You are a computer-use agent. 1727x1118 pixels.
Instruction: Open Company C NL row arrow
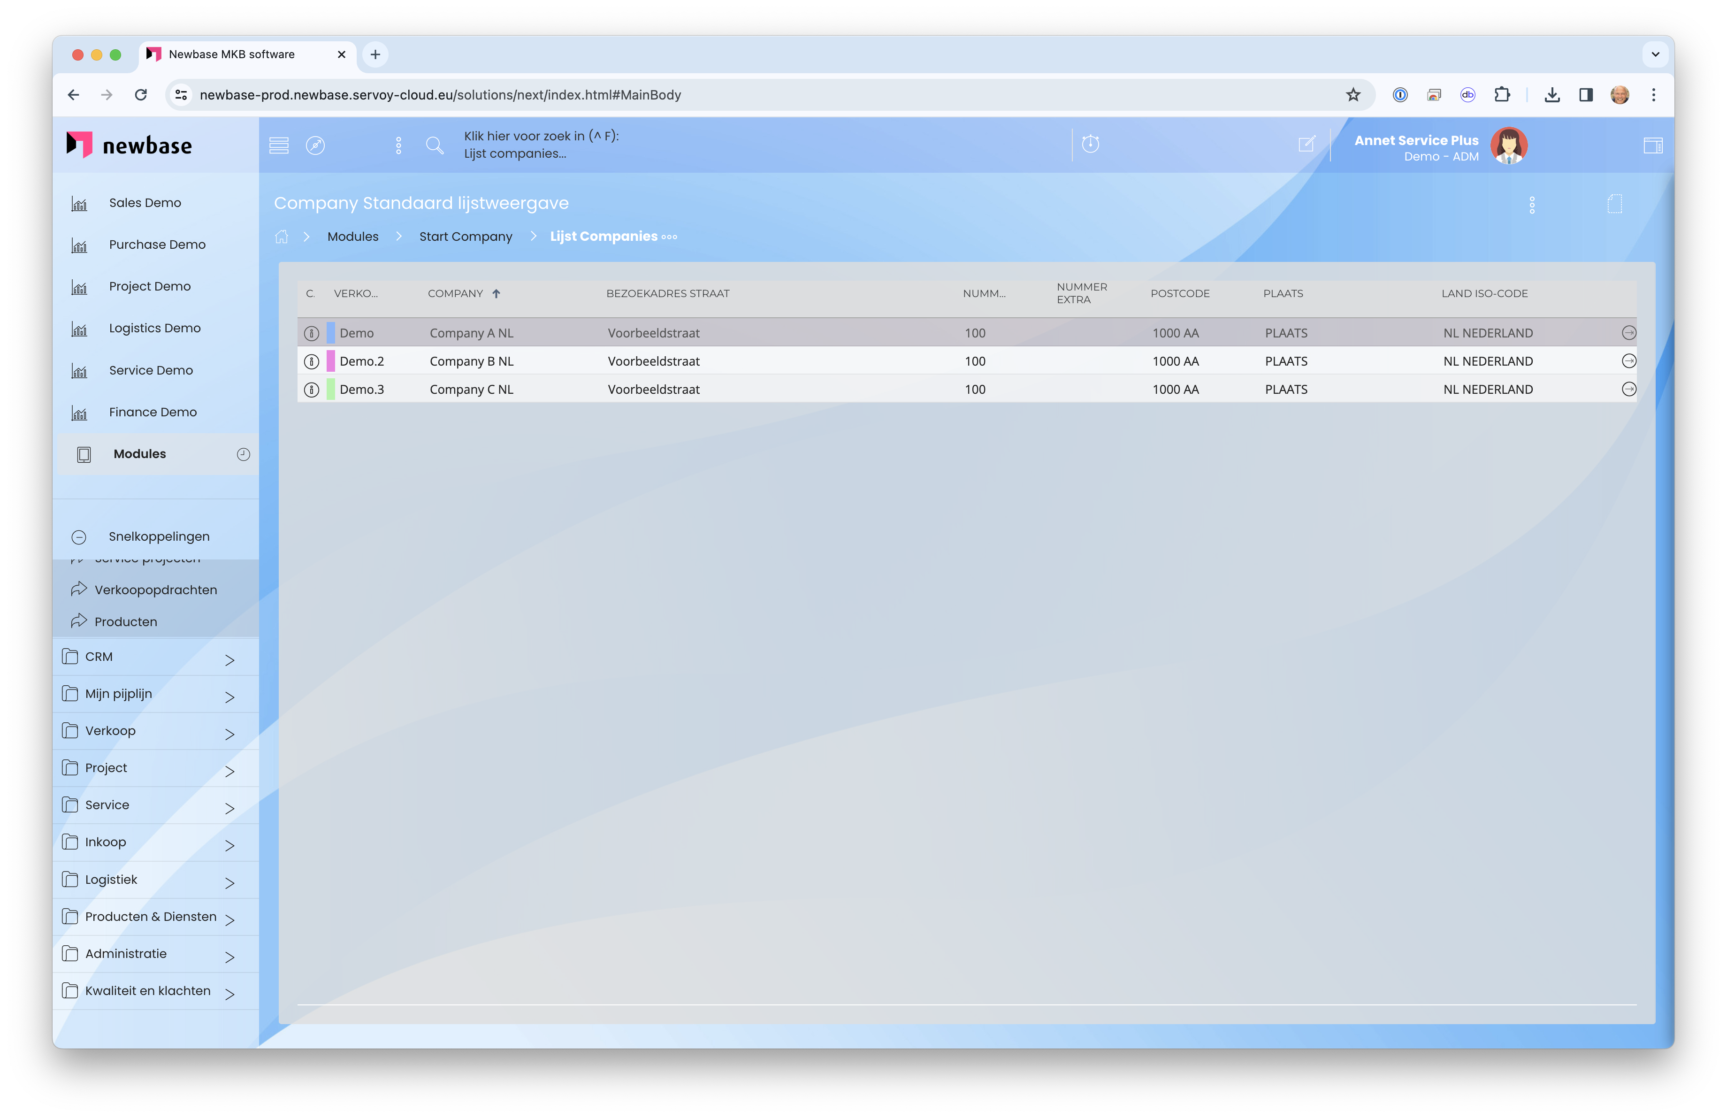coord(1628,390)
